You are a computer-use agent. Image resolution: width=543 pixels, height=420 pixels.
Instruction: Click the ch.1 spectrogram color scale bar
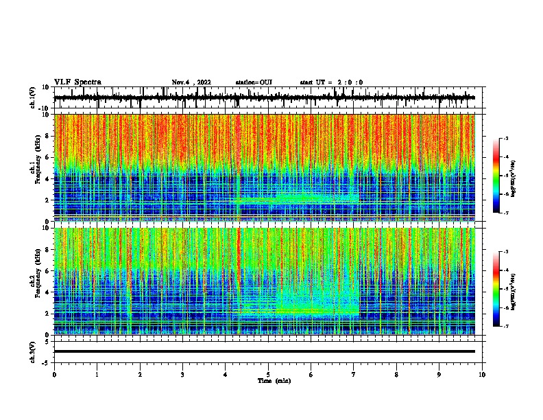coord(496,175)
